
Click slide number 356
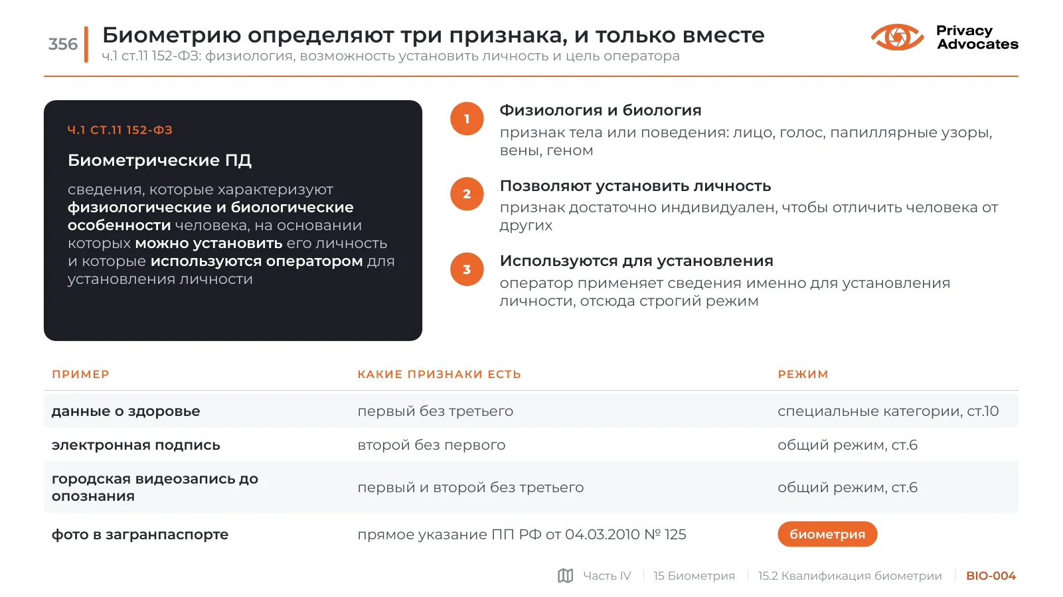(63, 44)
